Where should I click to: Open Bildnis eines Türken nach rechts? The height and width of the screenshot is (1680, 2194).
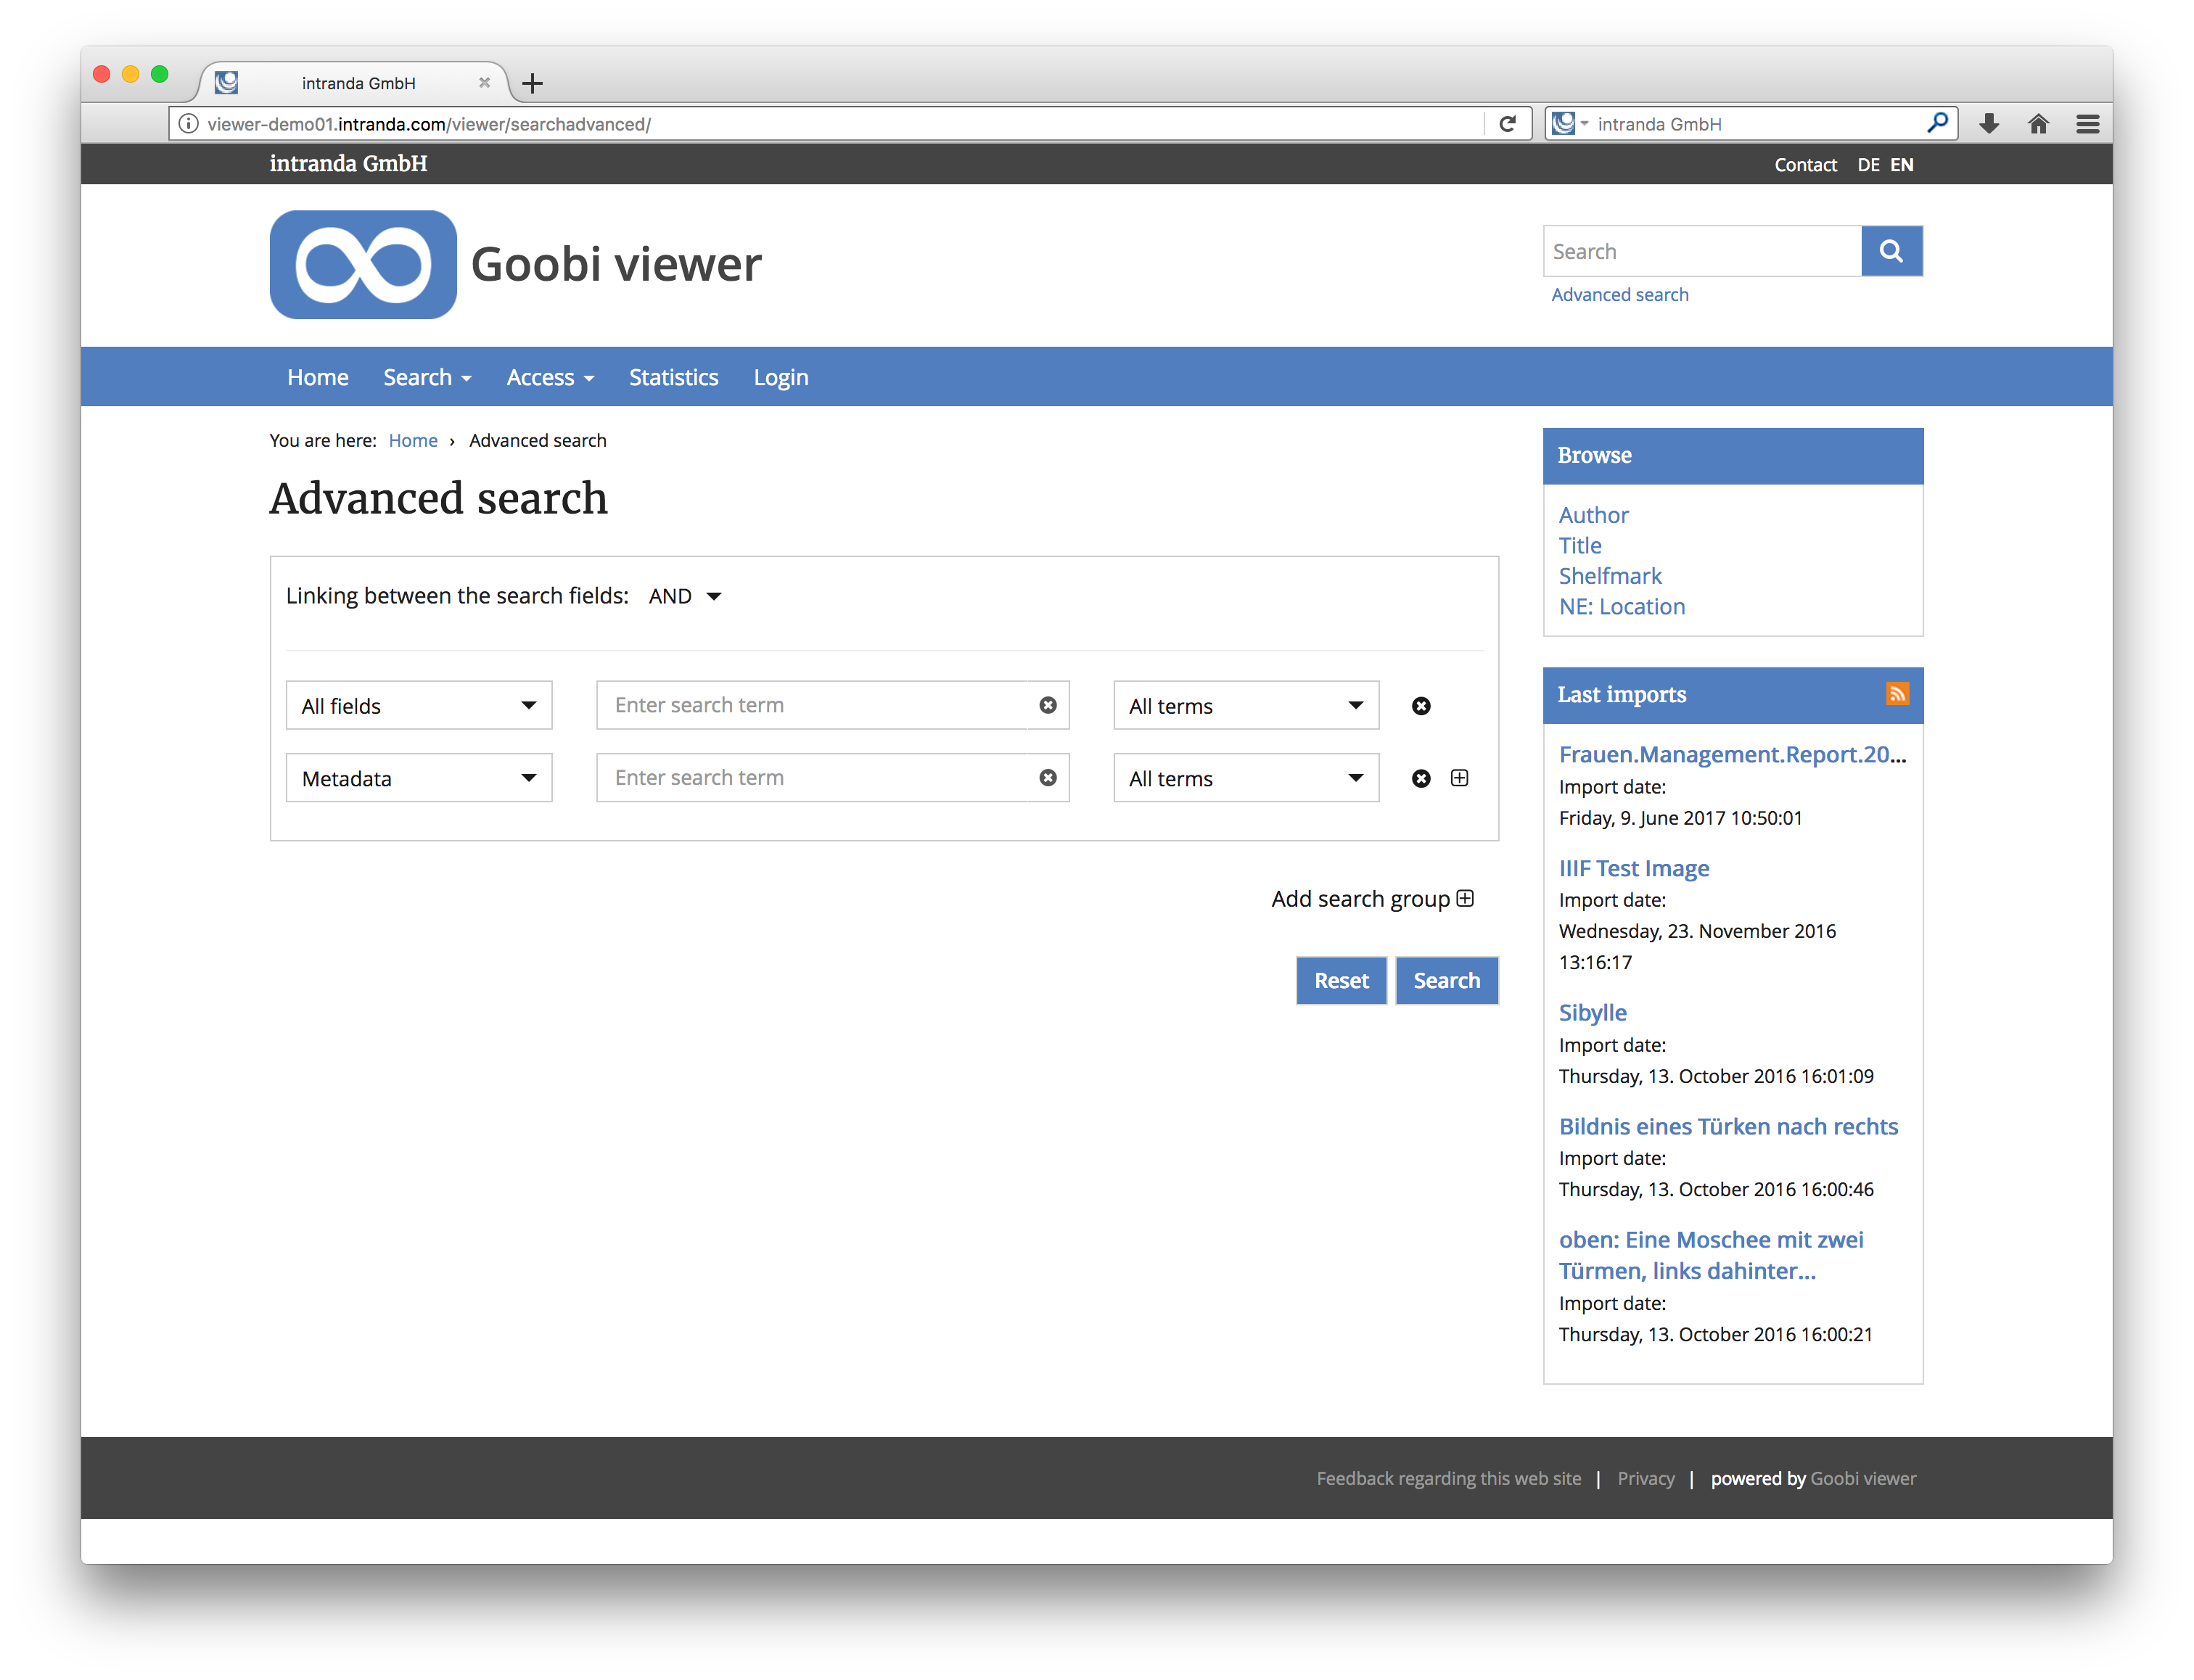1728,1126
